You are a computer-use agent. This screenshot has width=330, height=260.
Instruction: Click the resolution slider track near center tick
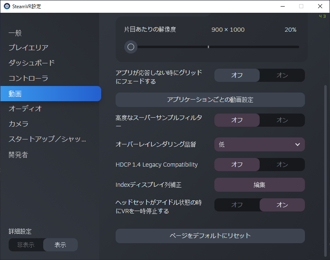click(208, 47)
